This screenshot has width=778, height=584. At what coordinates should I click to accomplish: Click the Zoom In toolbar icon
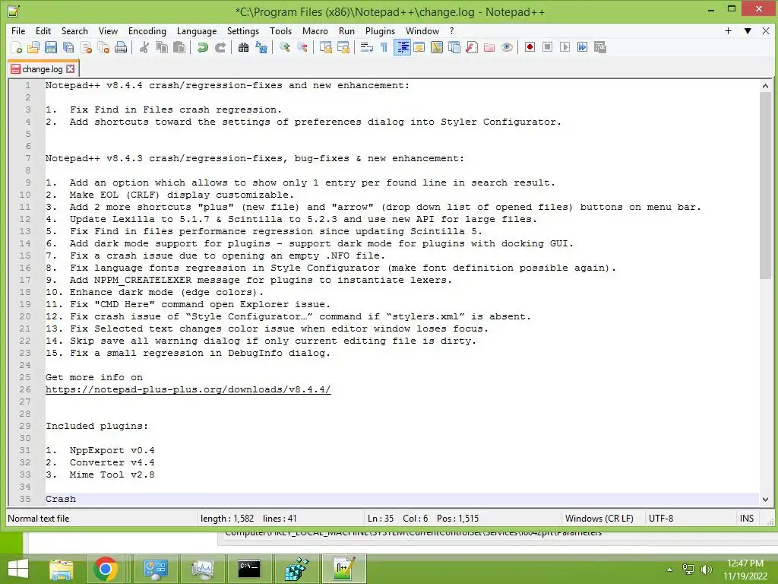pyautogui.click(x=284, y=47)
